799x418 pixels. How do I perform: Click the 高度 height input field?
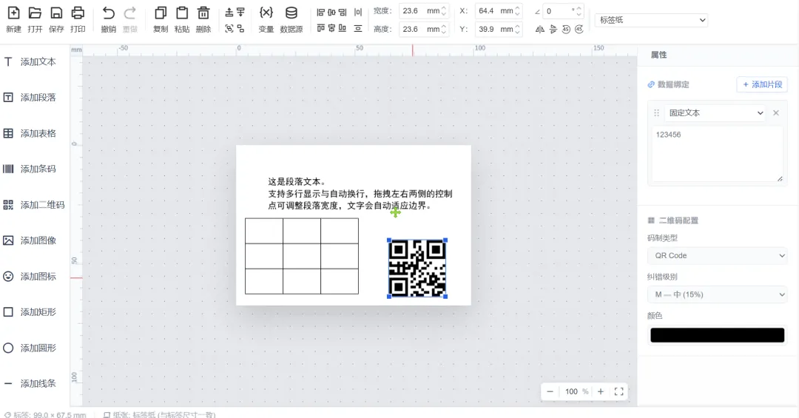[423, 29]
